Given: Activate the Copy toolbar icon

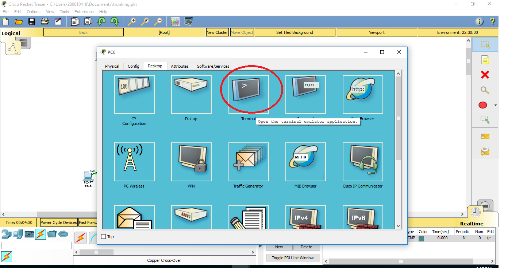Looking at the screenshot, I should [75, 21].
